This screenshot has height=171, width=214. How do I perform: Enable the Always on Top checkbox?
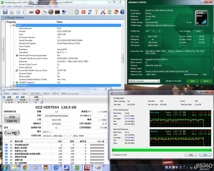(x=113, y=155)
